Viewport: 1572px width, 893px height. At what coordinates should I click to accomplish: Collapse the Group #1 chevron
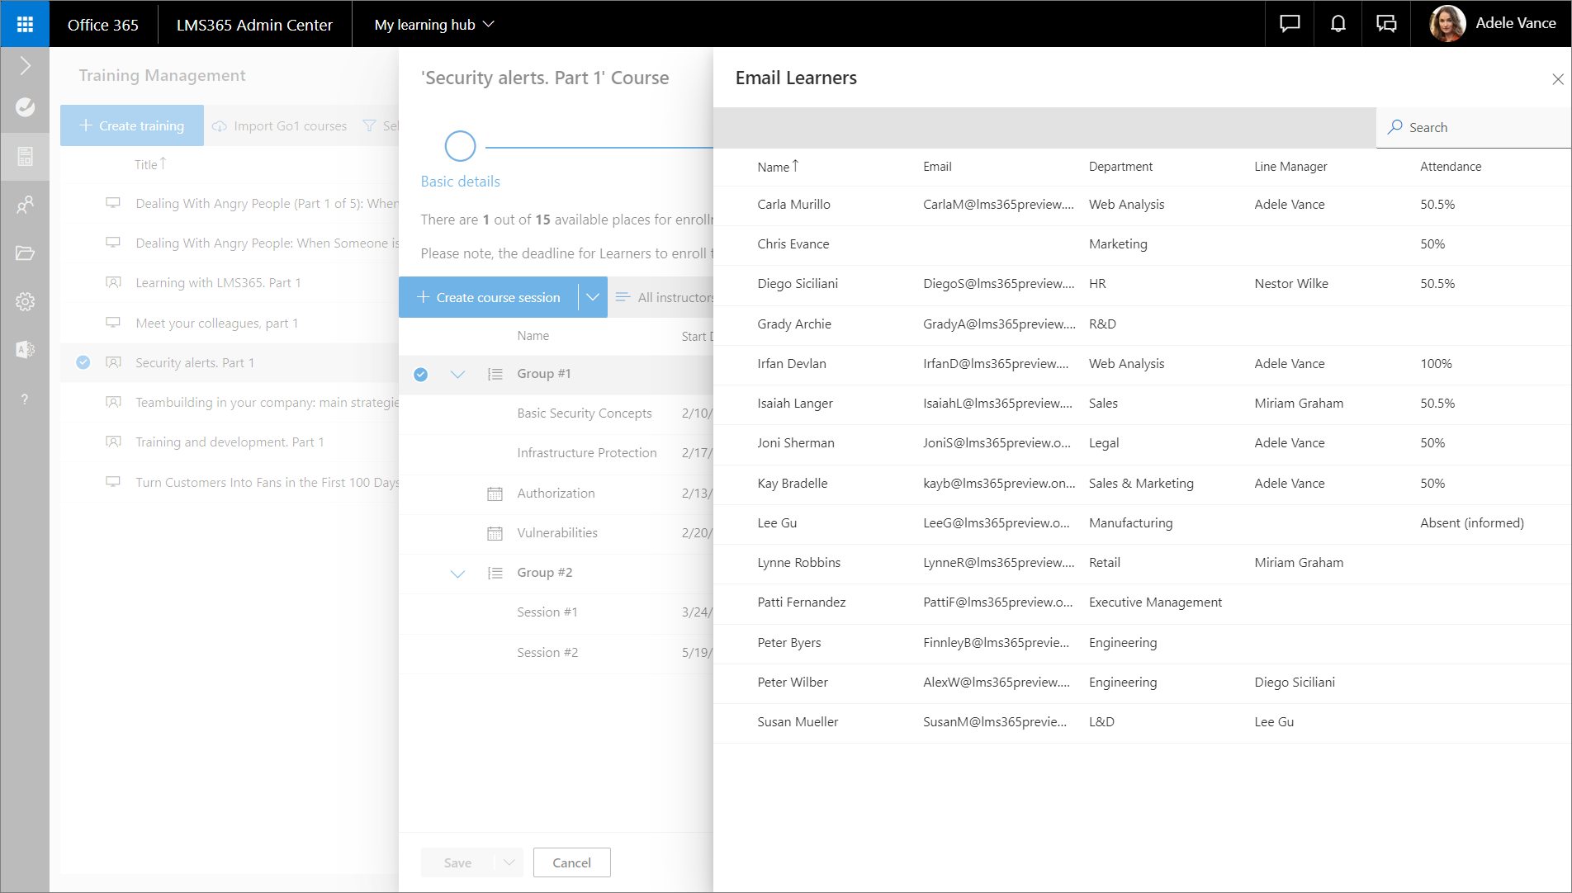pos(457,375)
